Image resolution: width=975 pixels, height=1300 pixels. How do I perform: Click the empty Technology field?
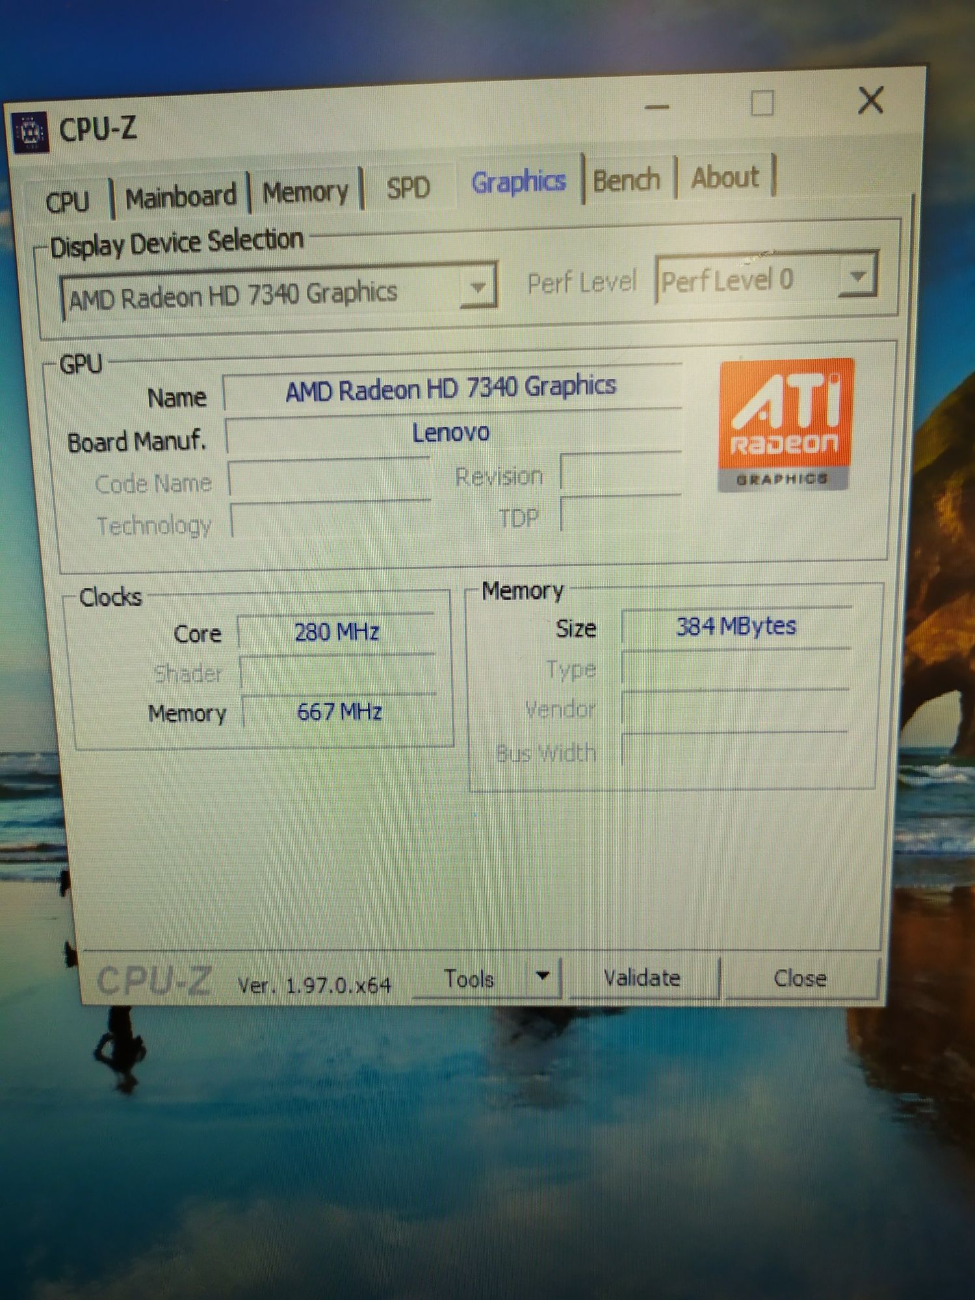331,520
